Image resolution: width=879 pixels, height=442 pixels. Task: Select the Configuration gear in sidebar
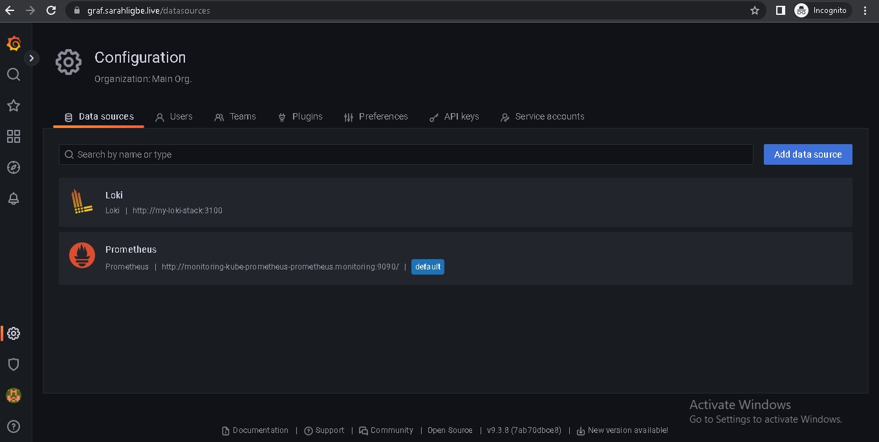(14, 333)
